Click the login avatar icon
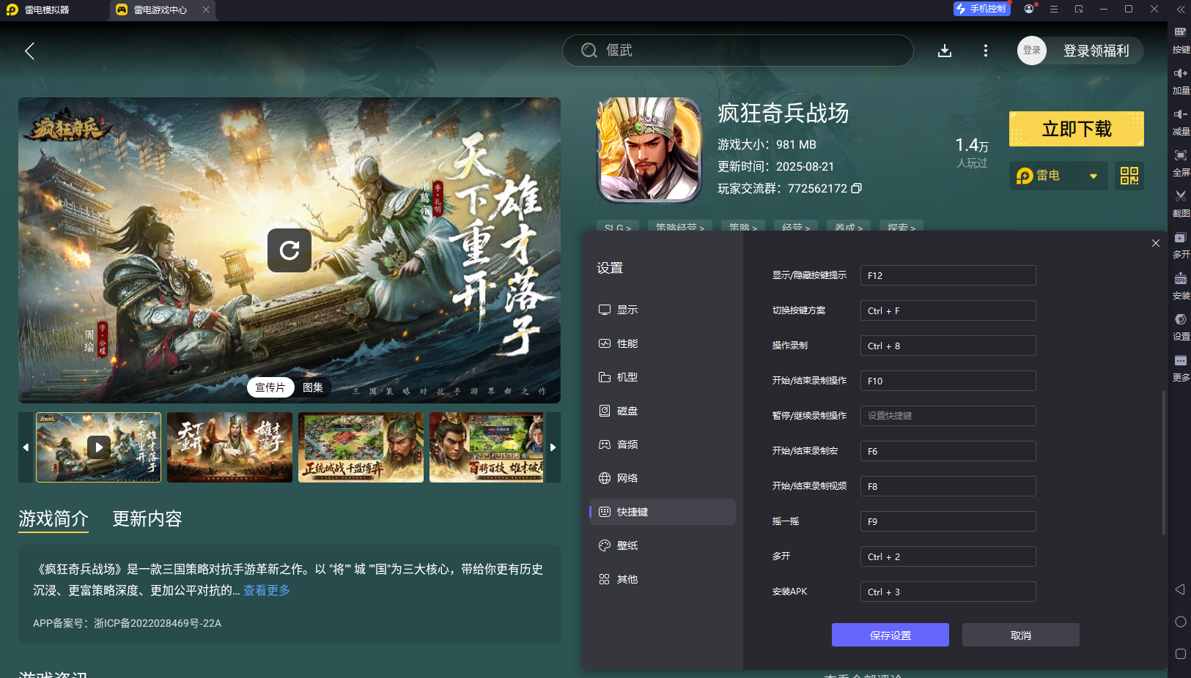The width and height of the screenshot is (1191, 678). pyautogui.click(x=1031, y=51)
